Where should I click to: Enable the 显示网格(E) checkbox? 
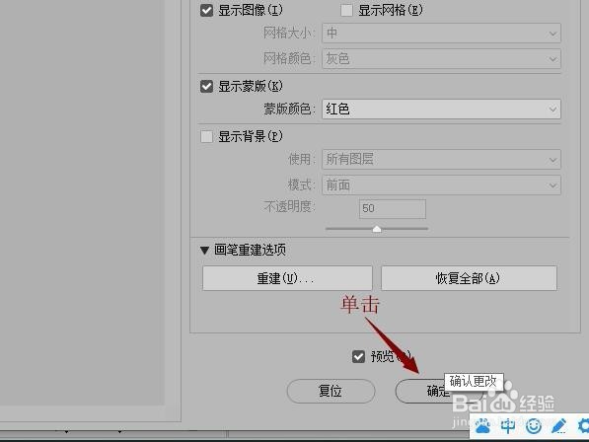coord(346,10)
